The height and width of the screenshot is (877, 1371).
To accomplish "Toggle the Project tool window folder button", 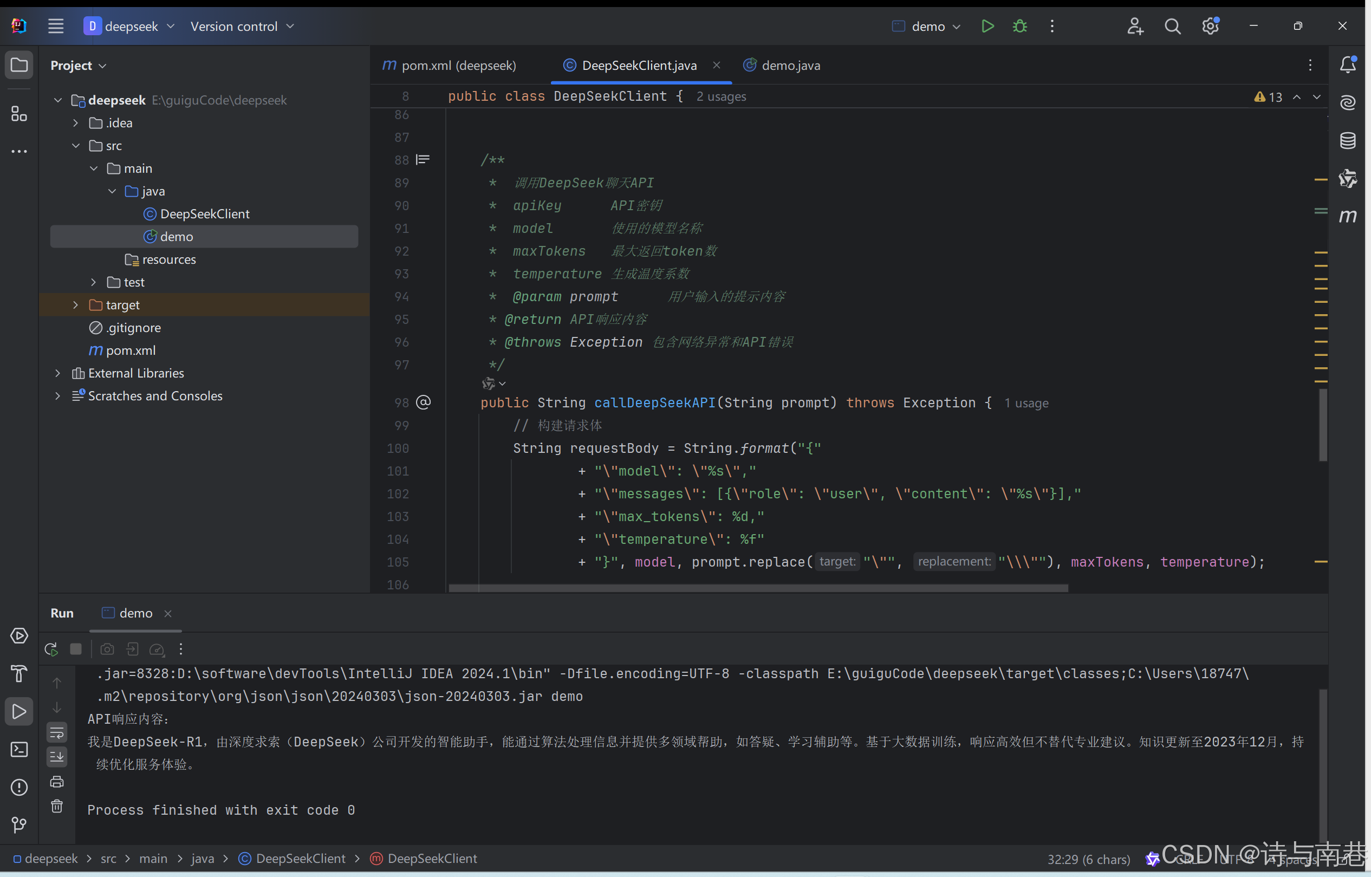I will tap(19, 65).
